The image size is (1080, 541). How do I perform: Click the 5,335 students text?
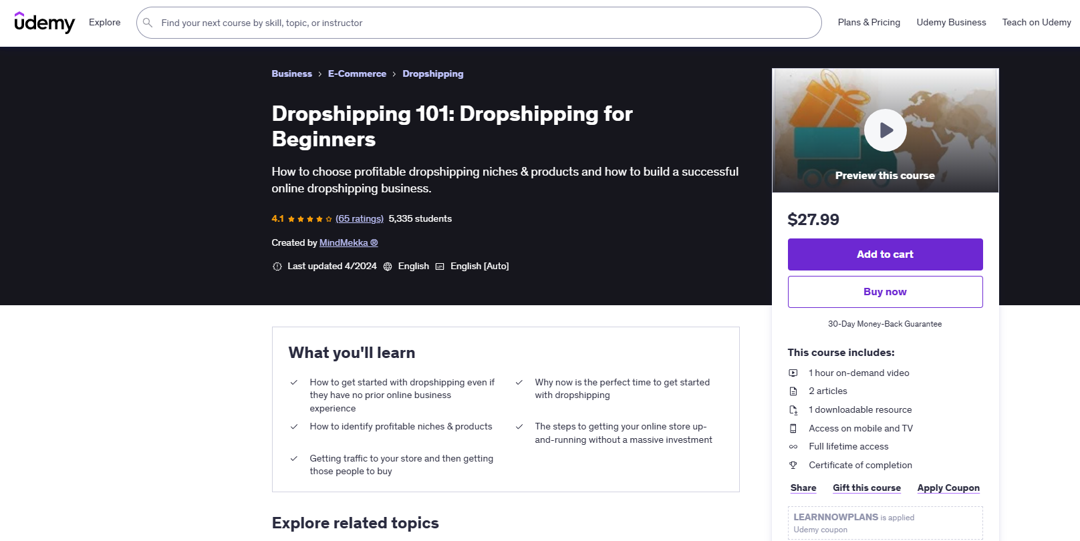pos(420,219)
